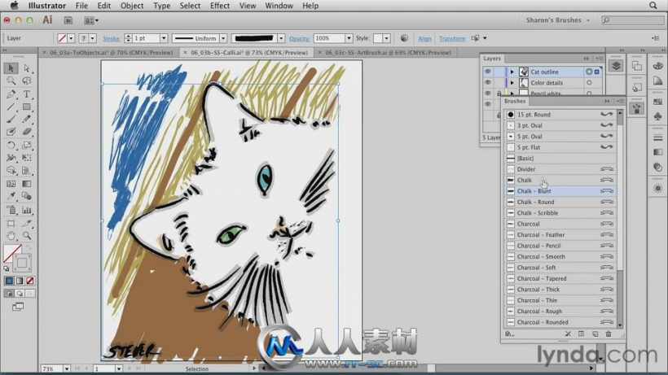Expand the Color details layer

pos(512,82)
